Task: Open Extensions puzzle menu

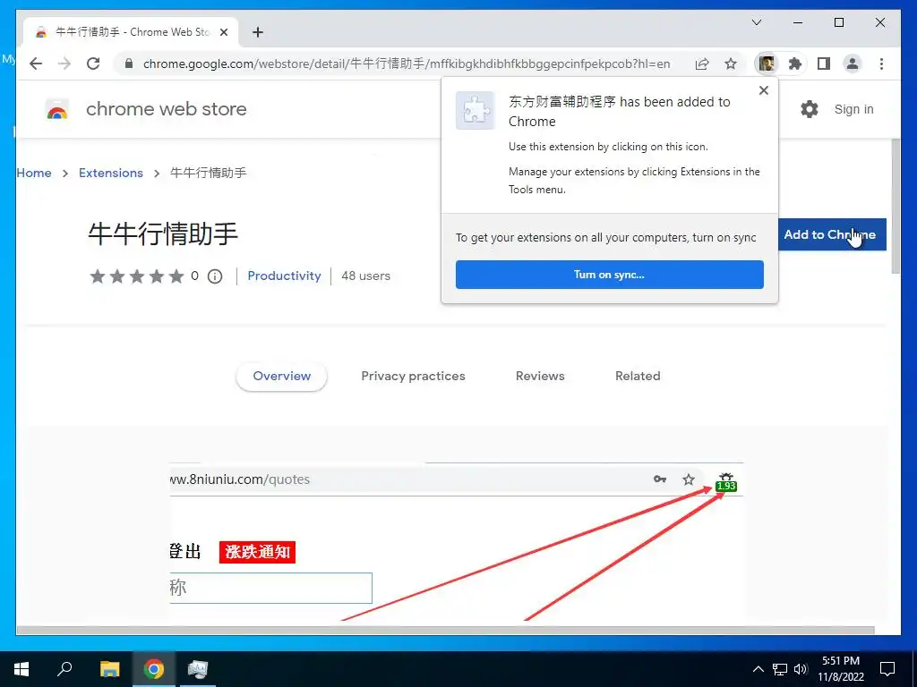Action: pyautogui.click(x=795, y=64)
